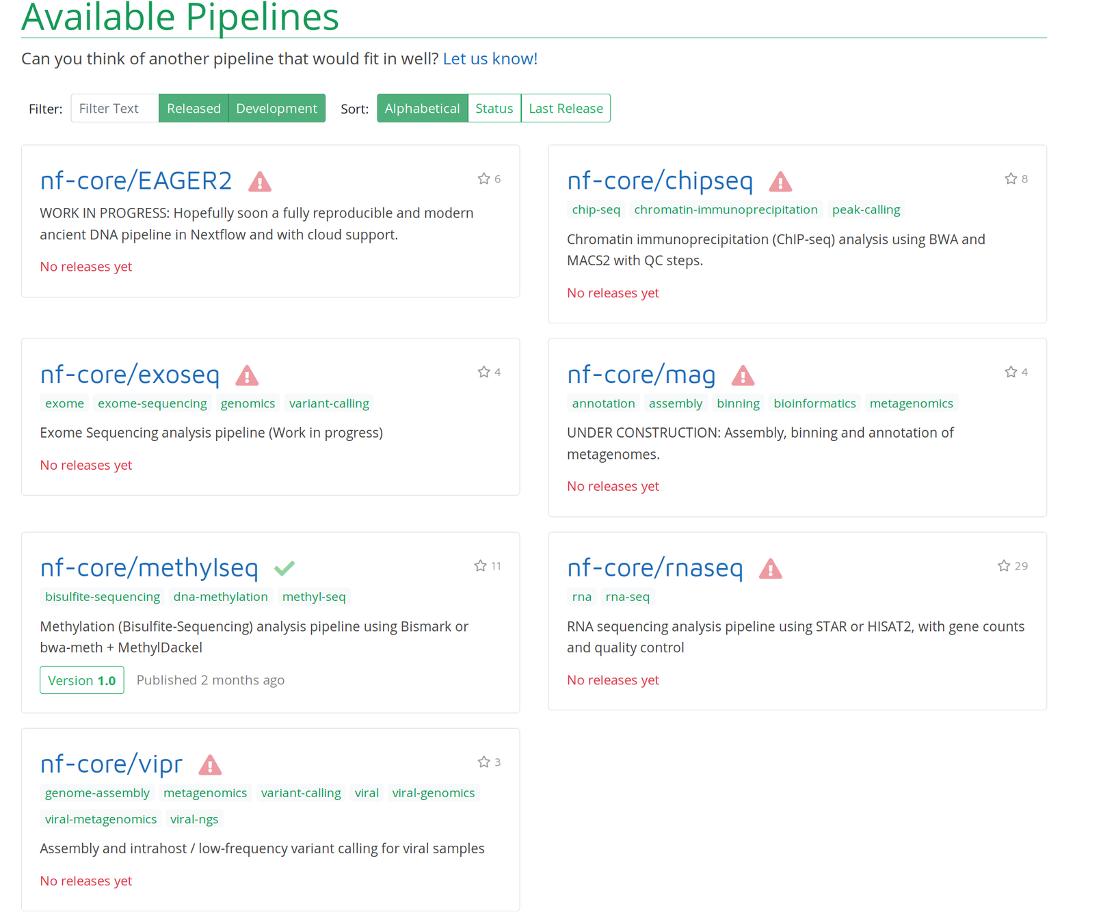Click 'No releases yet' on the EAGER2 card
1101x923 pixels.
click(x=86, y=267)
